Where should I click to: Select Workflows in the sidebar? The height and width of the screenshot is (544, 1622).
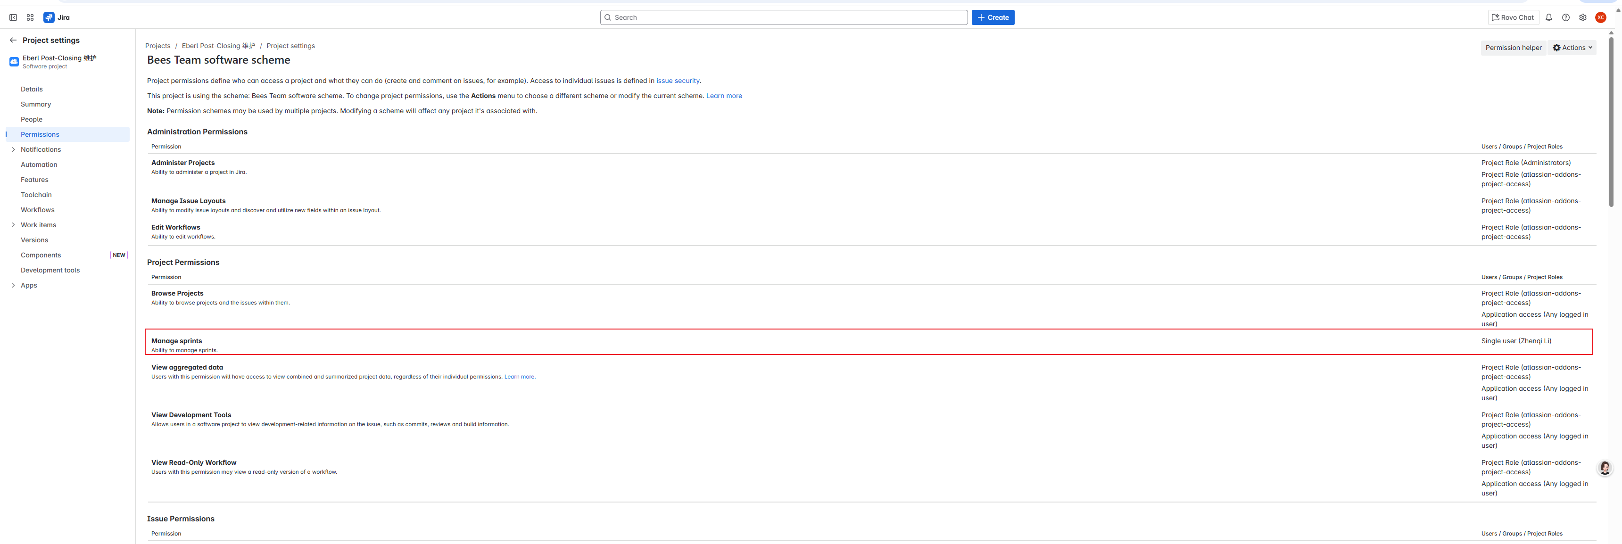(x=38, y=210)
